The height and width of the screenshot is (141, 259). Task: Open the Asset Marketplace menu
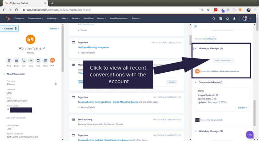[x=119, y=18]
